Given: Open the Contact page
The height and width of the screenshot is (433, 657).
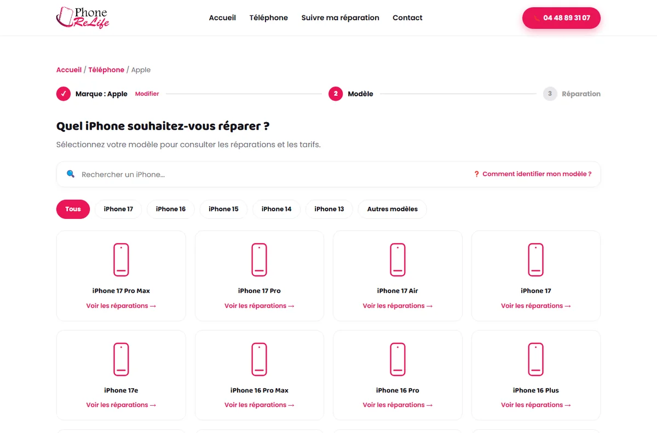Looking at the screenshot, I should point(407,18).
